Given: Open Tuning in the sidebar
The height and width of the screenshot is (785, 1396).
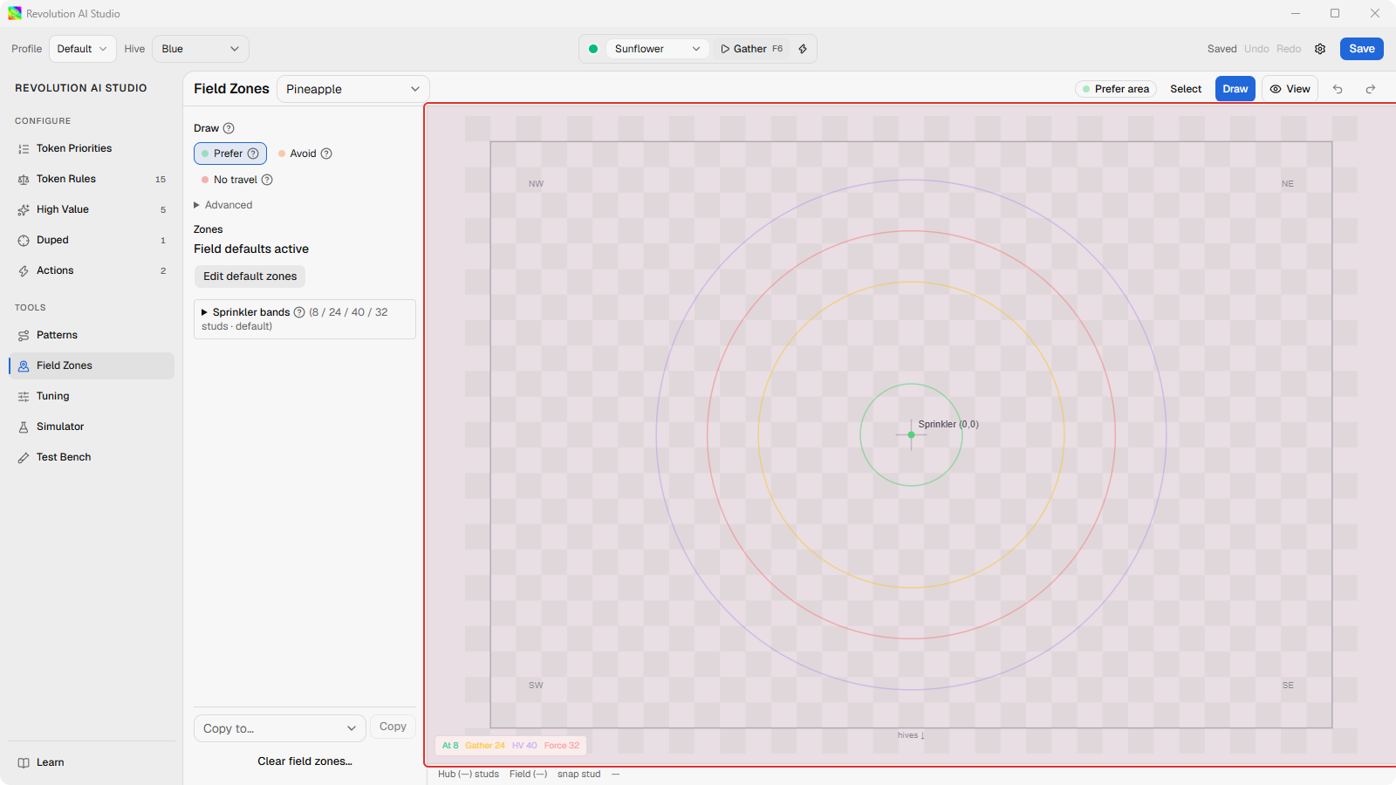Looking at the screenshot, I should [x=92, y=396].
